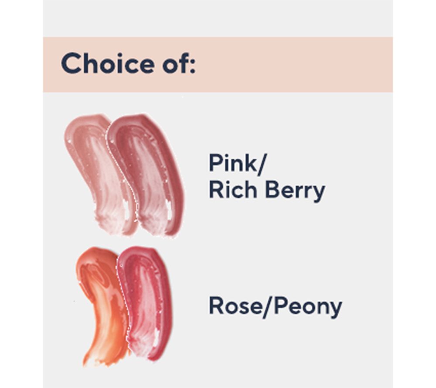Click the word "Choice" in the heading
Viewport: 436px width, 388px height.
[107, 64]
